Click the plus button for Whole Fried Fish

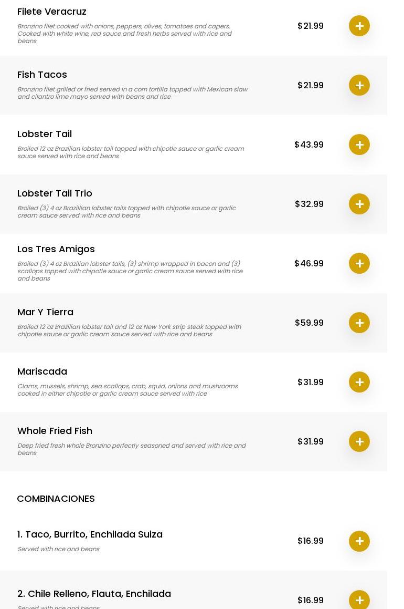coord(359,441)
